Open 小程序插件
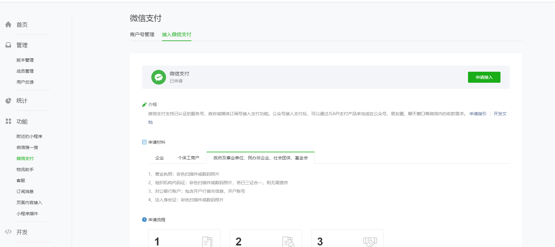The height and width of the screenshot is (247, 555). coord(27,214)
